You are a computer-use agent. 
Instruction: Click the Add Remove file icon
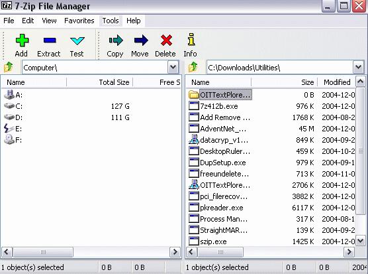[x=194, y=117]
